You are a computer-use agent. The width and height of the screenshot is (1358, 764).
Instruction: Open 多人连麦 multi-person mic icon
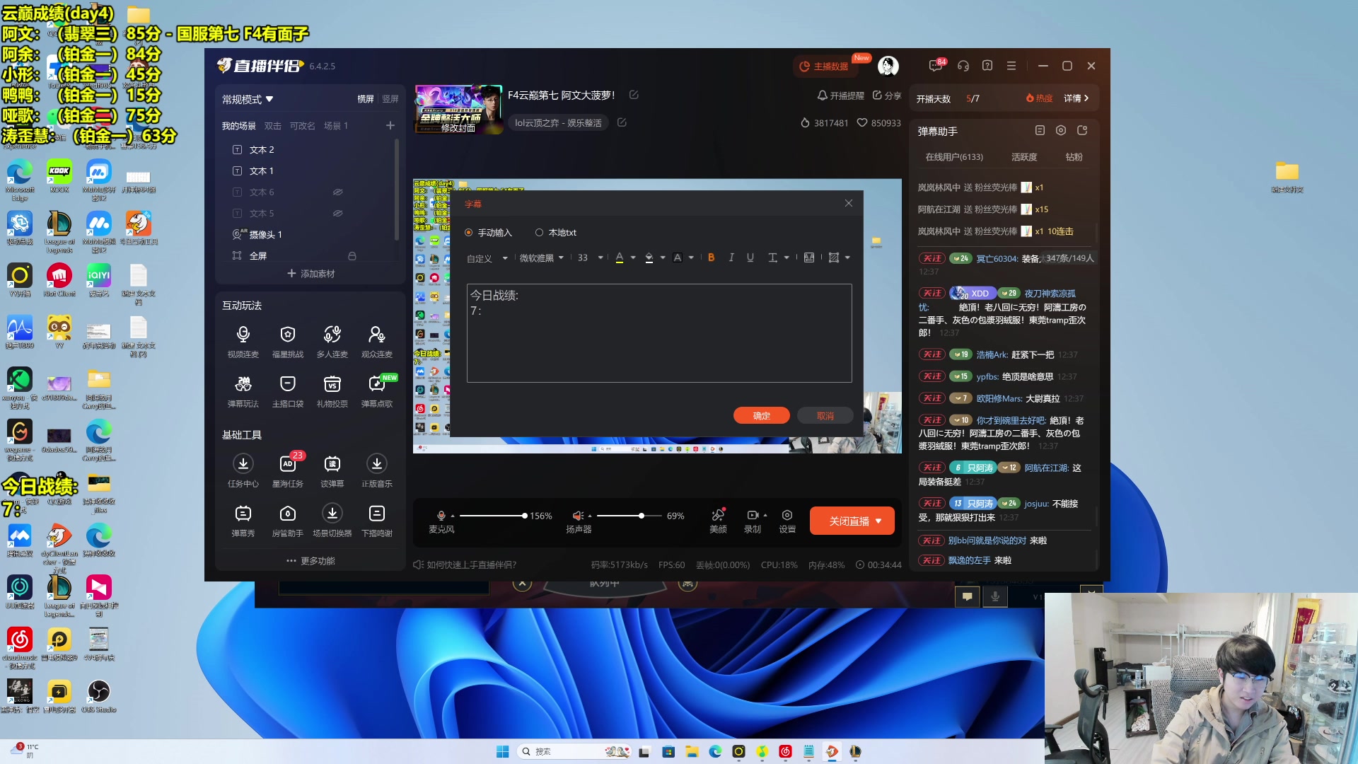(x=332, y=341)
